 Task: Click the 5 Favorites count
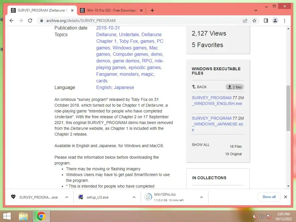[207, 45]
